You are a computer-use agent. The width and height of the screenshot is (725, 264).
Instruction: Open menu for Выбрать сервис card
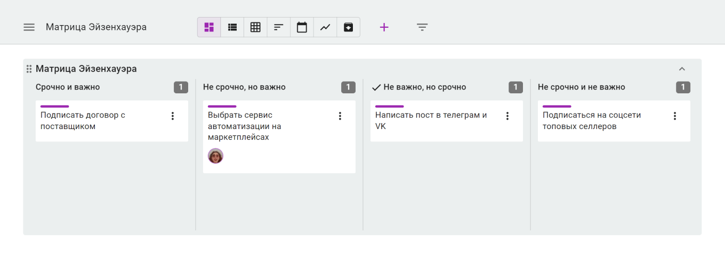pos(340,116)
